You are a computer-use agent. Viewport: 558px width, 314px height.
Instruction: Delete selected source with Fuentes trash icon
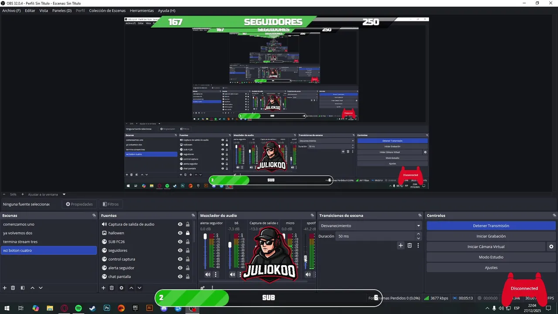[112, 288]
